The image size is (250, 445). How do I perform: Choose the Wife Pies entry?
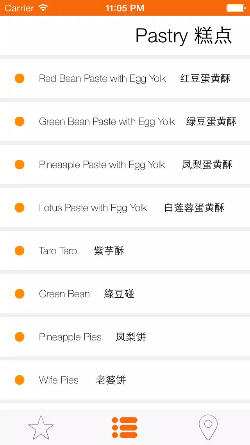pyautogui.click(x=59, y=380)
